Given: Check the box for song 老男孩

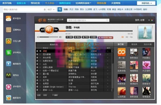Looking at the screenshot, I should 37,83.
